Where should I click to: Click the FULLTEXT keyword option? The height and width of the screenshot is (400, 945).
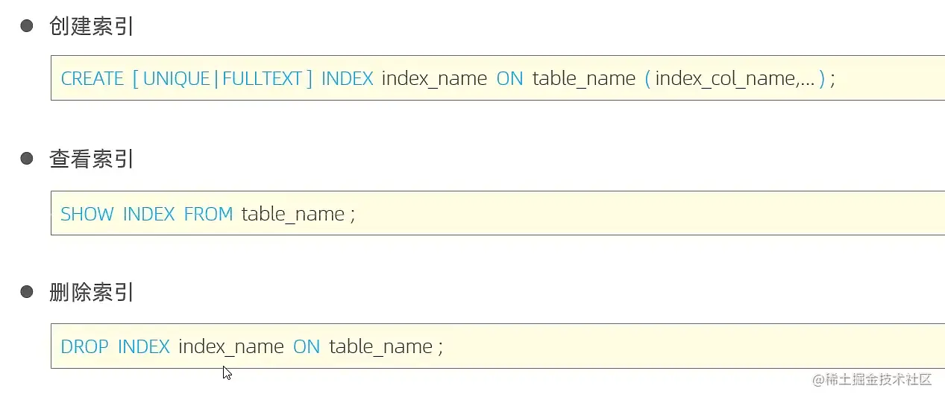click(x=262, y=79)
